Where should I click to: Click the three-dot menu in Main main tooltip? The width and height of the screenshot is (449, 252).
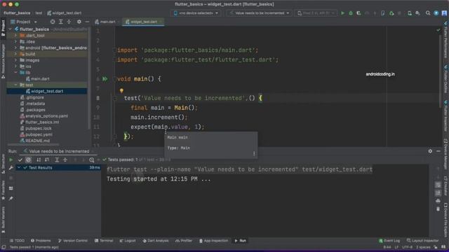pos(254,154)
